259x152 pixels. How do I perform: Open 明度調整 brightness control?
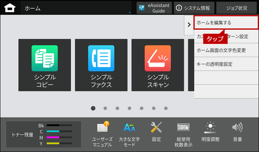coord(210,132)
